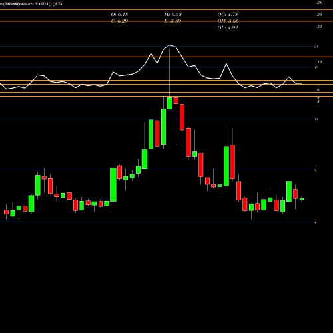The height and width of the screenshot is (333, 333).
Task: Select the 'OC: 1.78' readout
Action: [x=228, y=15]
